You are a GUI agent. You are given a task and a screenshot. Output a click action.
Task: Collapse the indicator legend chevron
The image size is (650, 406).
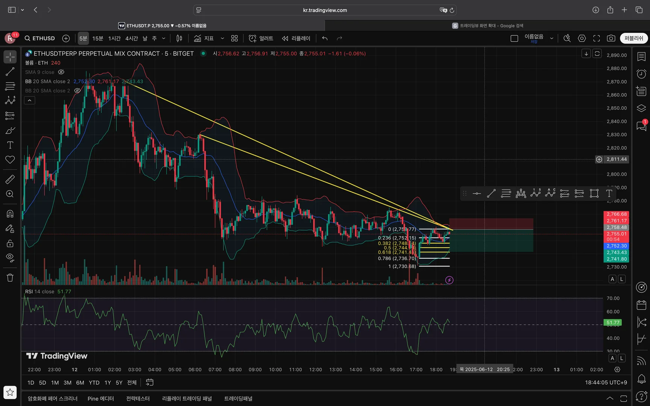pyautogui.click(x=30, y=100)
